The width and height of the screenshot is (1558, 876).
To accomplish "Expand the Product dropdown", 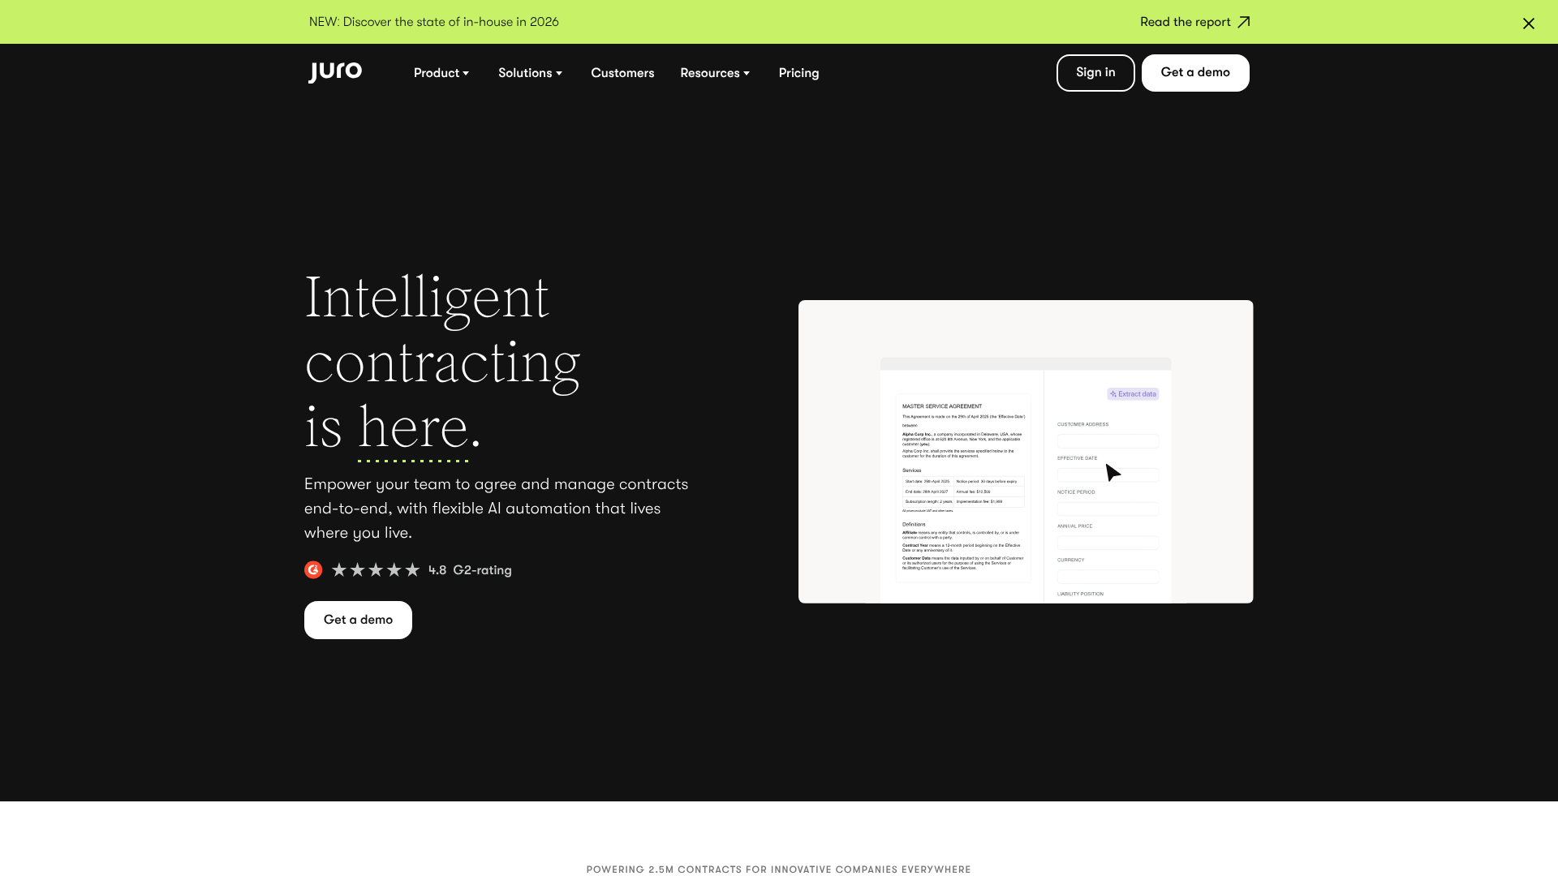I will (441, 73).
